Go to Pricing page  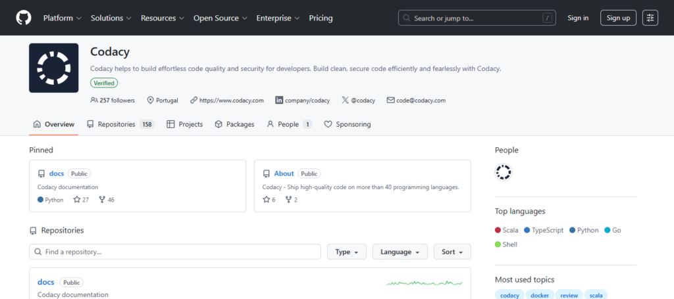tap(321, 18)
